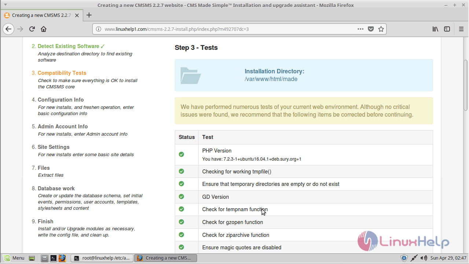Click the PHP version 7.2.3-1+ubuntu16.04.1 text
The image size is (469, 264).
pyautogui.click(x=252, y=159)
